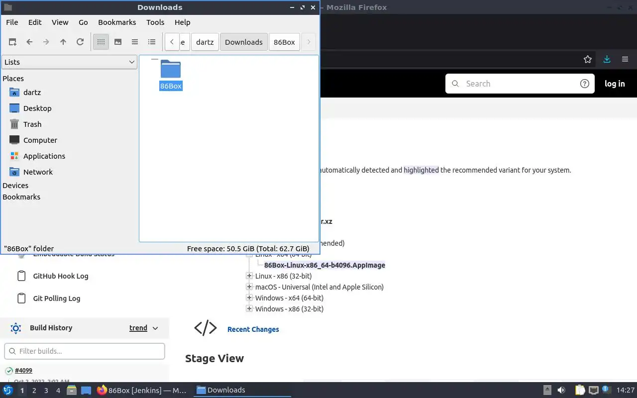The image size is (637, 398).
Task: Open Jenkins search help icon
Action: pos(585,84)
